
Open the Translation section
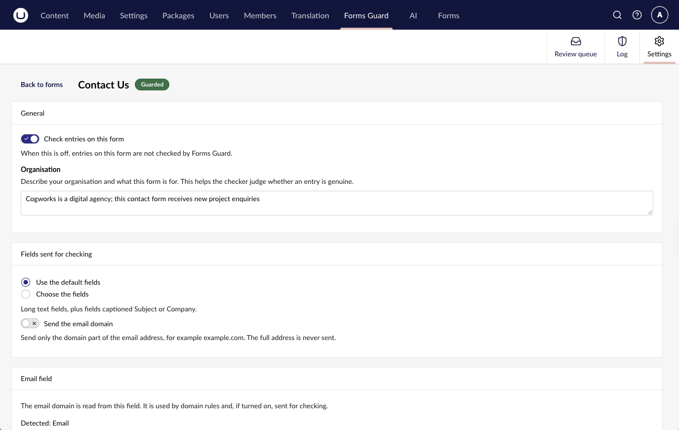tap(310, 15)
